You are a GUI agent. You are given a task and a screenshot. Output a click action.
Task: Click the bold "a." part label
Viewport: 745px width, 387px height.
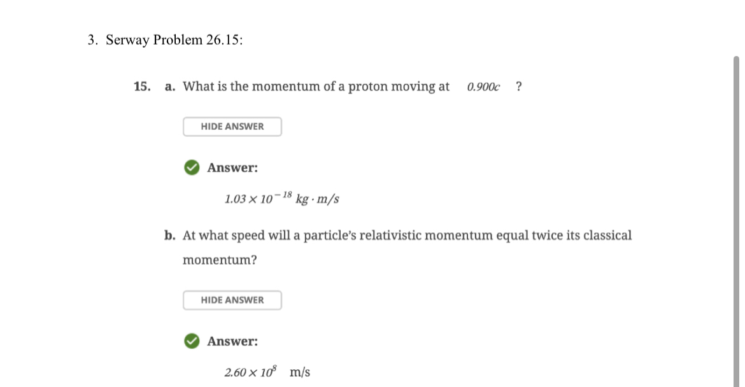pyautogui.click(x=170, y=87)
